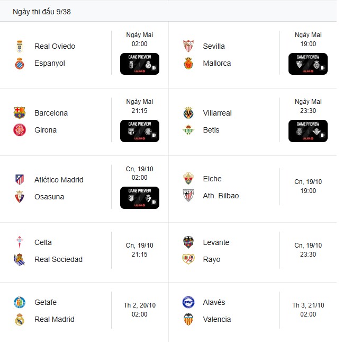Select the Barcelona team crest

click(x=20, y=113)
